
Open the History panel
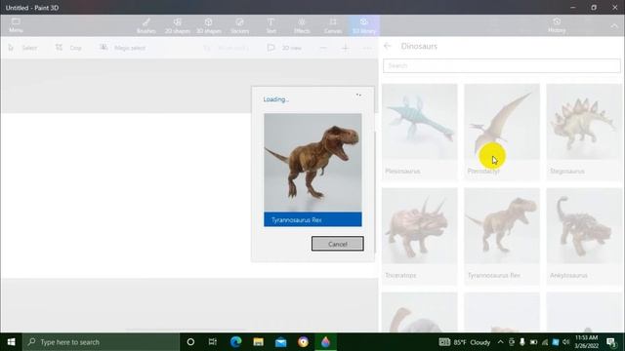(557, 25)
